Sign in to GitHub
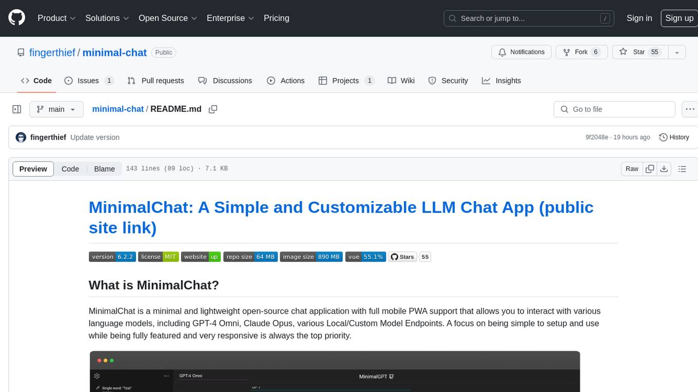Screen dimensions: 698x392 (x=639, y=18)
